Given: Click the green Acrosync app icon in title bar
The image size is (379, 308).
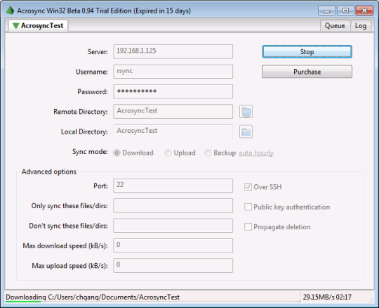Looking at the screenshot, I should 10,11.
